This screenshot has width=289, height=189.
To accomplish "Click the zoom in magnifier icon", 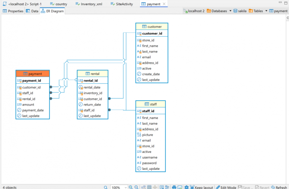I will [x=131, y=187].
